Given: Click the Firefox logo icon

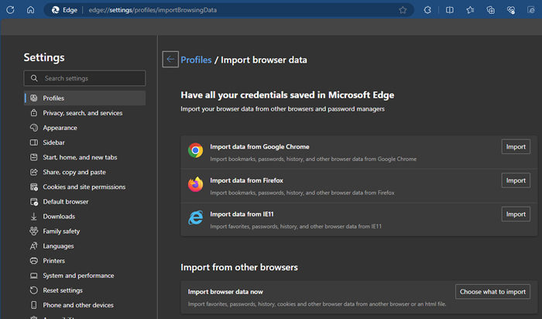Looking at the screenshot, I should (x=195, y=184).
